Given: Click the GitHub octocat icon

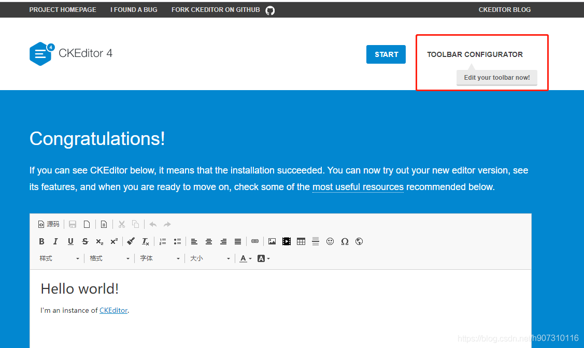Looking at the screenshot, I should click(x=270, y=10).
